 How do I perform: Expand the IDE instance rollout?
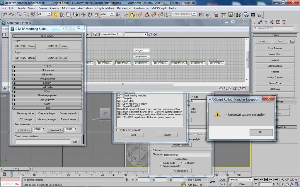(47, 70)
